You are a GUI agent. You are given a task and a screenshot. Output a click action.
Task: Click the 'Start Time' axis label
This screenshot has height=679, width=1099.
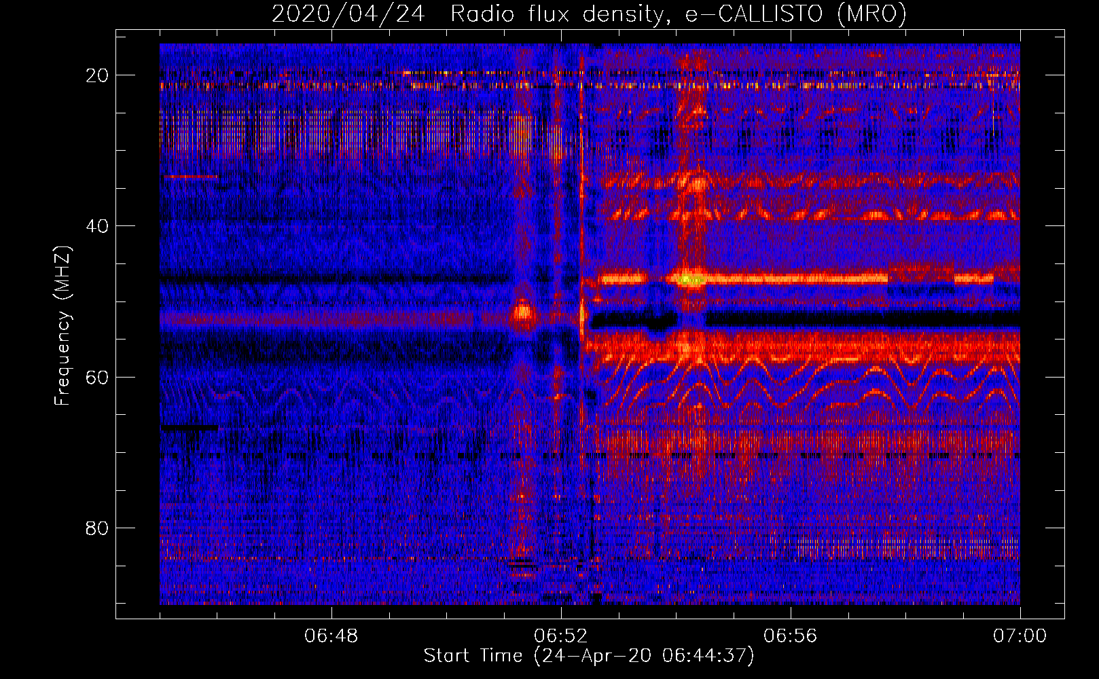click(x=589, y=656)
